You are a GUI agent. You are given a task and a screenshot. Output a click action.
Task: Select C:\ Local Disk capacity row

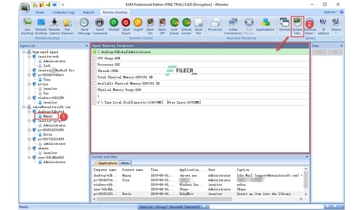pyautogui.click(x=201, y=102)
